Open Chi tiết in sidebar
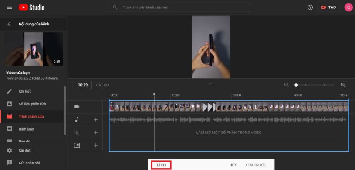 [x=24, y=91]
